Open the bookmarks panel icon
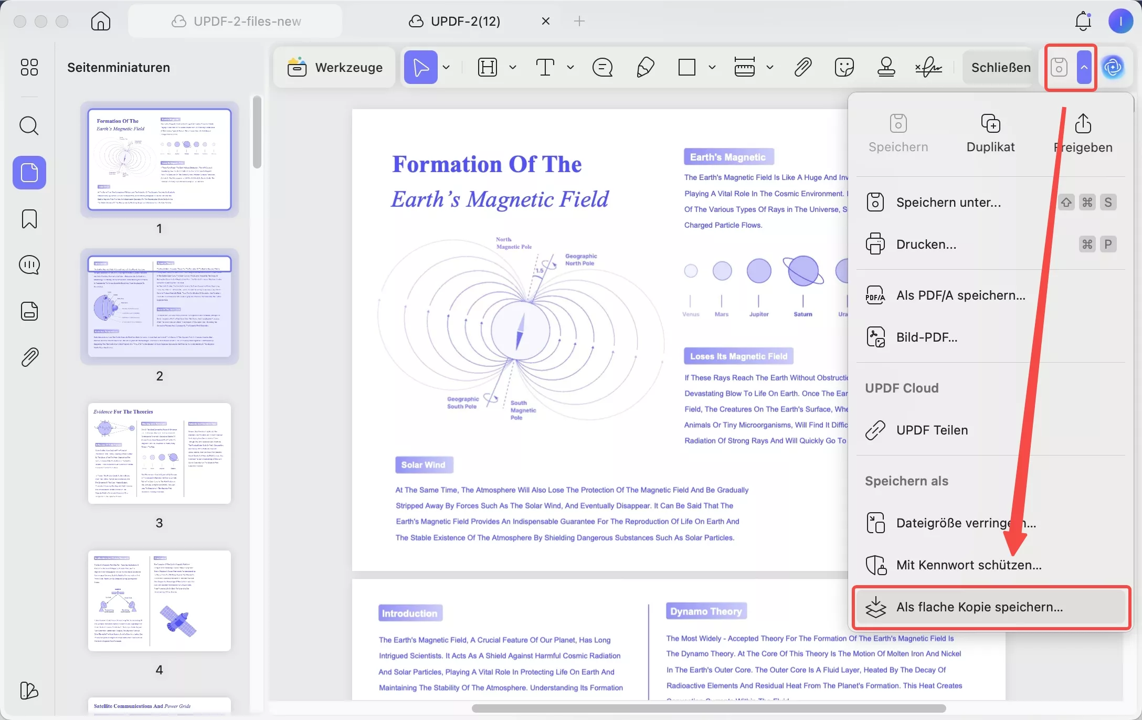Image resolution: width=1142 pixels, height=720 pixels. [29, 219]
